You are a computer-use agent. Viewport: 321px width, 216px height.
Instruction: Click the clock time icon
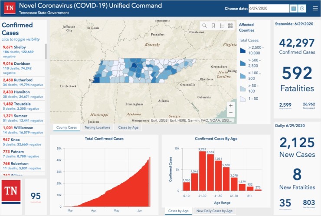(x=302, y=8)
